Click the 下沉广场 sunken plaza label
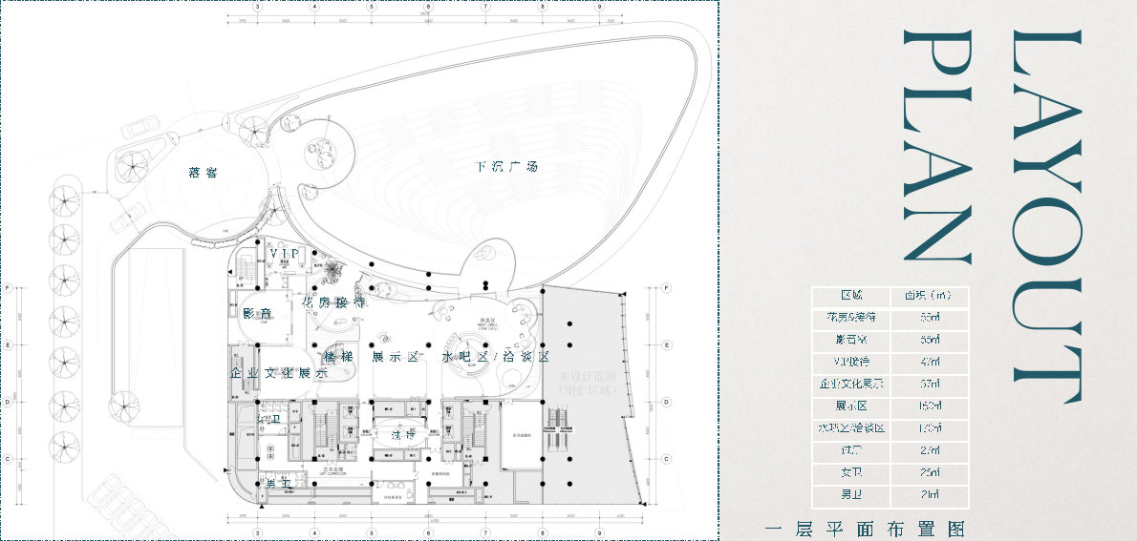 click(506, 167)
